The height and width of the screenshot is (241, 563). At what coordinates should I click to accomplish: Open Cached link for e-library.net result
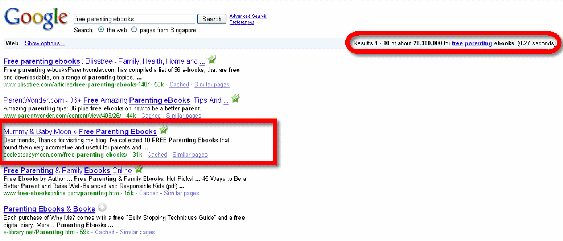(x=105, y=232)
